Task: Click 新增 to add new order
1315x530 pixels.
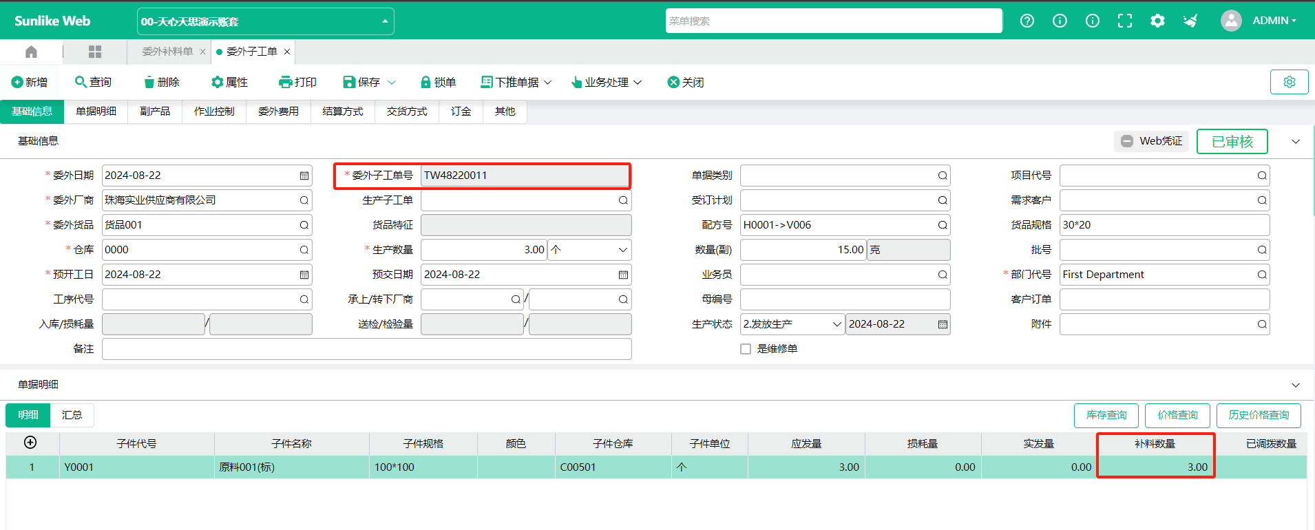Action: 30,82
